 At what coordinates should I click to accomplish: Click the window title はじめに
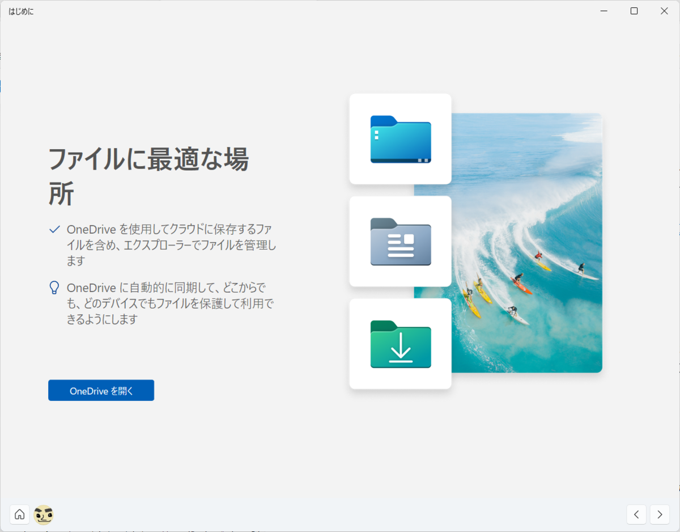21,11
